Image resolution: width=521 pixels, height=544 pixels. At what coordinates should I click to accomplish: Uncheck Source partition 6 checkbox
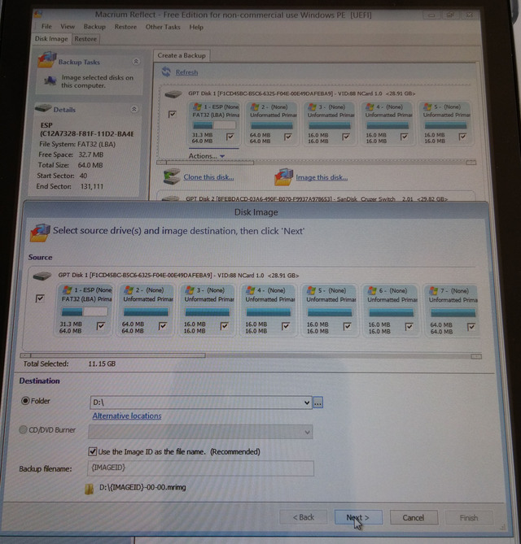409,326
